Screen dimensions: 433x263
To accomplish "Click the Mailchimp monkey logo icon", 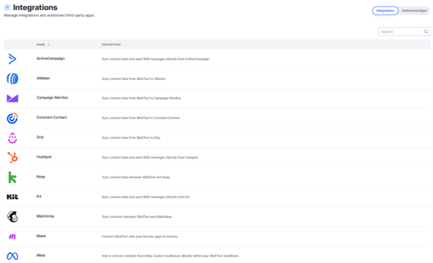I will pyautogui.click(x=13, y=216).
